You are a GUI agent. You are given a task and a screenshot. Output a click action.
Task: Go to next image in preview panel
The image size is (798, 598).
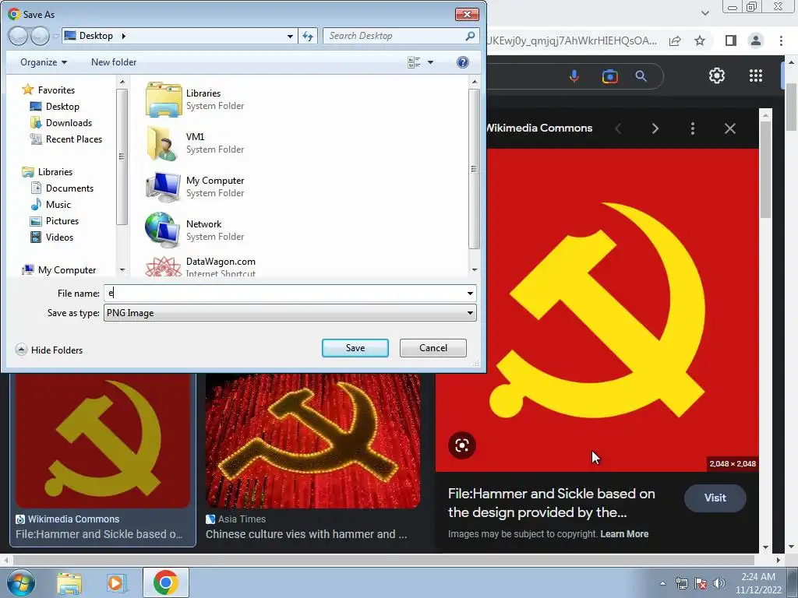(x=655, y=128)
